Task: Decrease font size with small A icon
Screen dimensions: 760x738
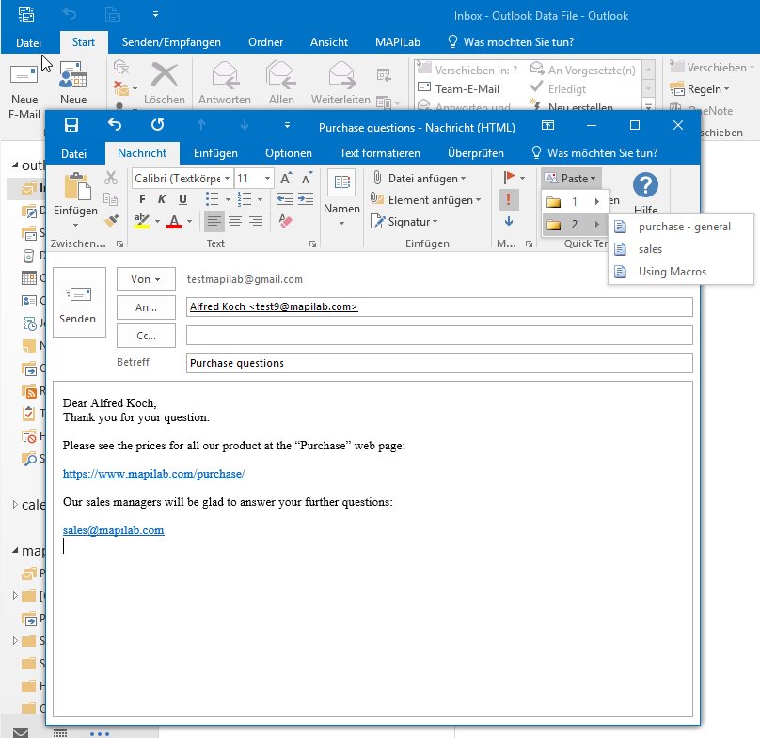Action: 307,179
